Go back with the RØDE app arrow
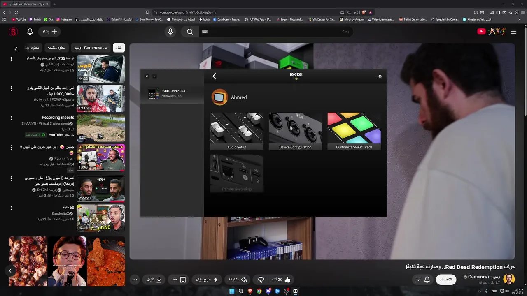 click(x=214, y=76)
